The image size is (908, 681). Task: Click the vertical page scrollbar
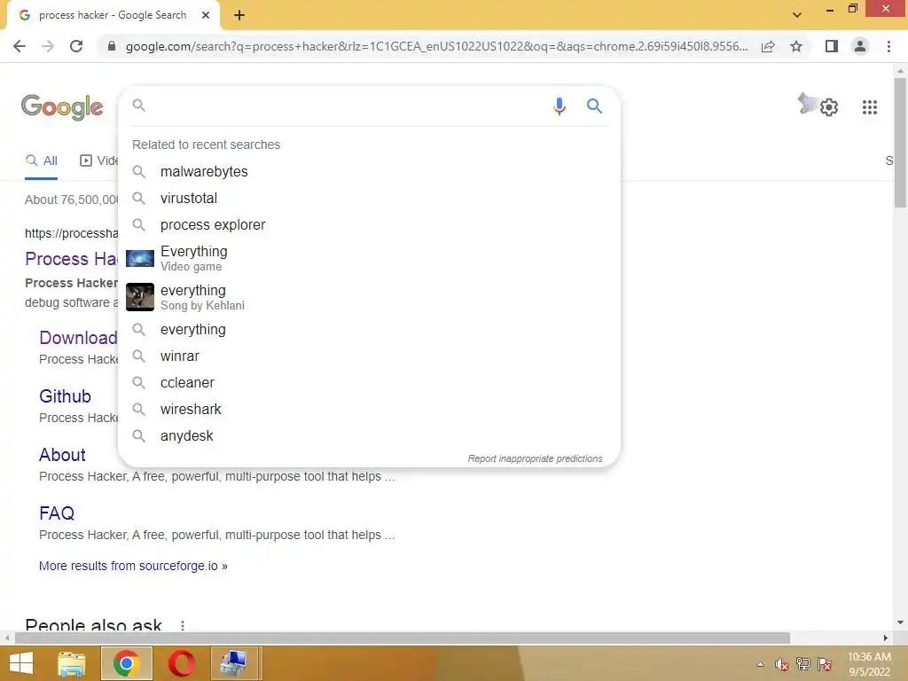900,142
